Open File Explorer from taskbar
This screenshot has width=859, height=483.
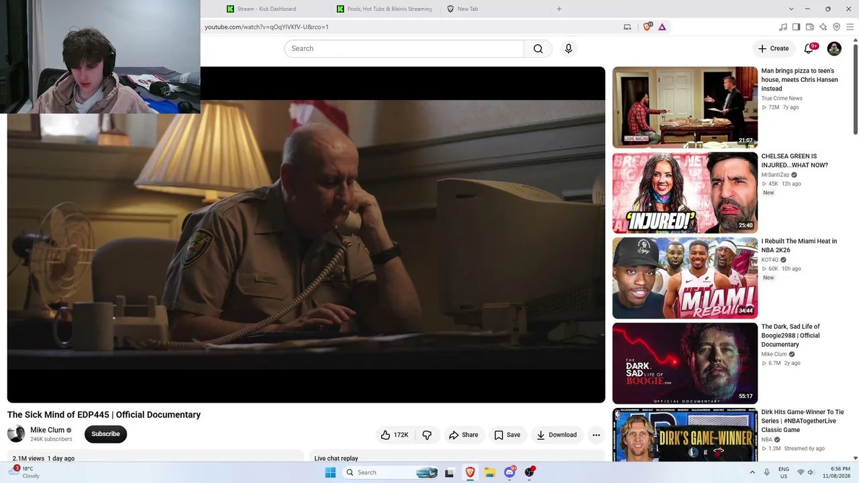(x=490, y=472)
